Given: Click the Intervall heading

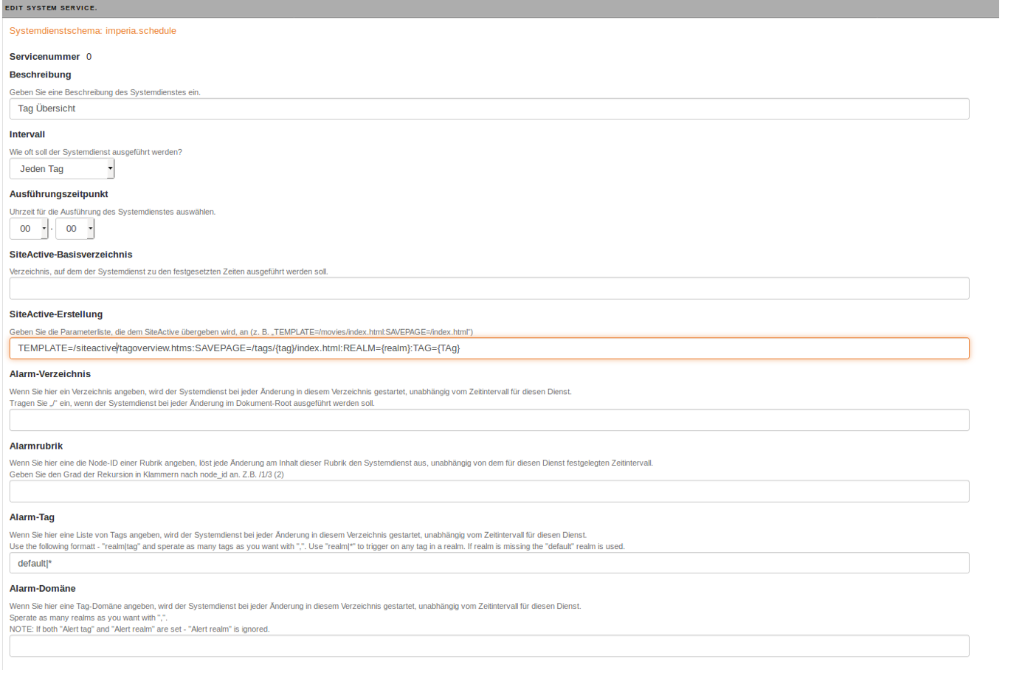Looking at the screenshot, I should click(x=27, y=134).
